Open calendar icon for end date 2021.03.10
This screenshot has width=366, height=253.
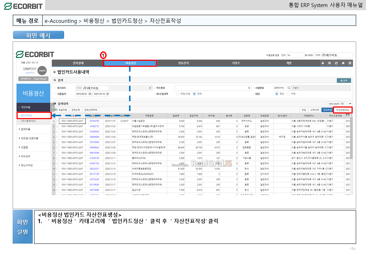[x=108, y=94]
